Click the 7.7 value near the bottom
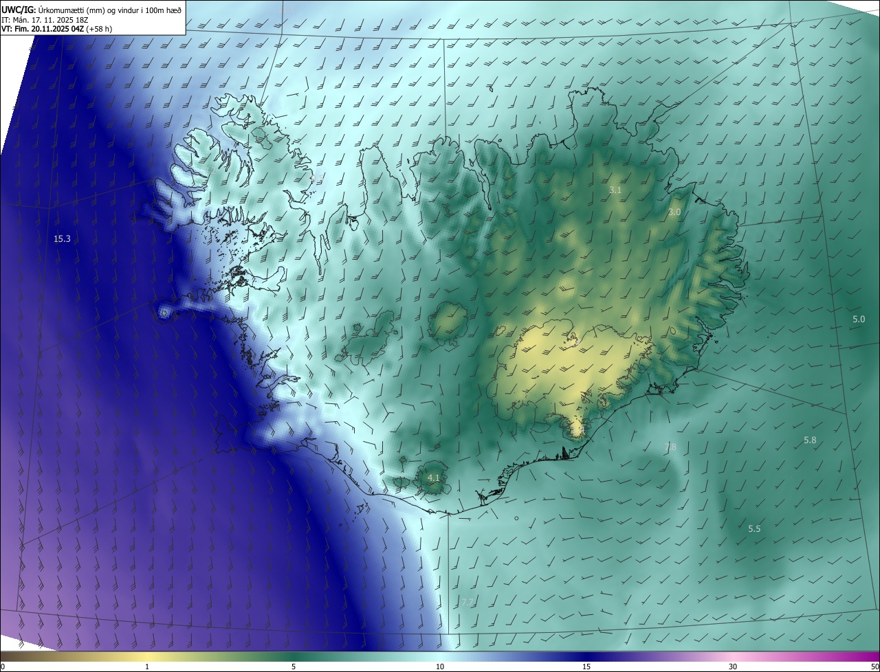 click(467, 603)
